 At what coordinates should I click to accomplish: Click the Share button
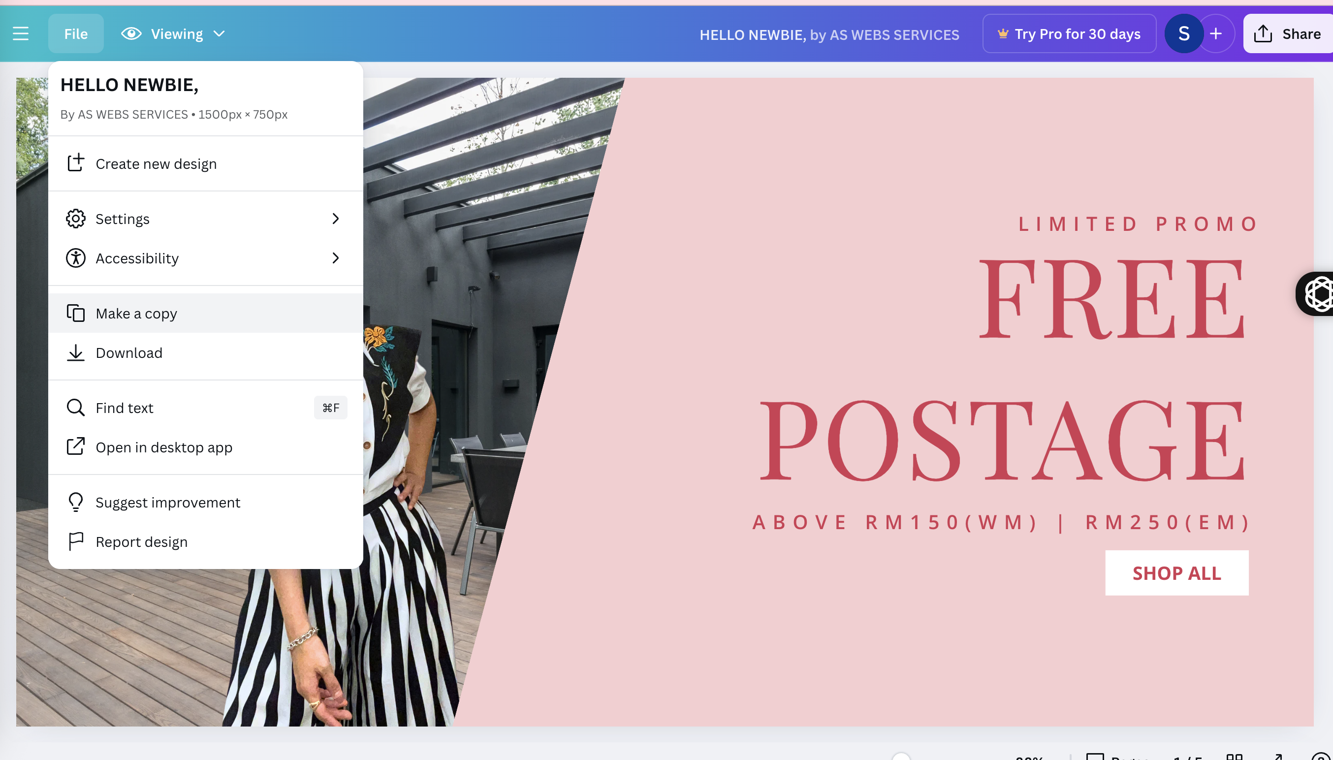point(1288,34)
